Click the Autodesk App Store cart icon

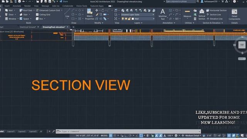pos(223,2)
